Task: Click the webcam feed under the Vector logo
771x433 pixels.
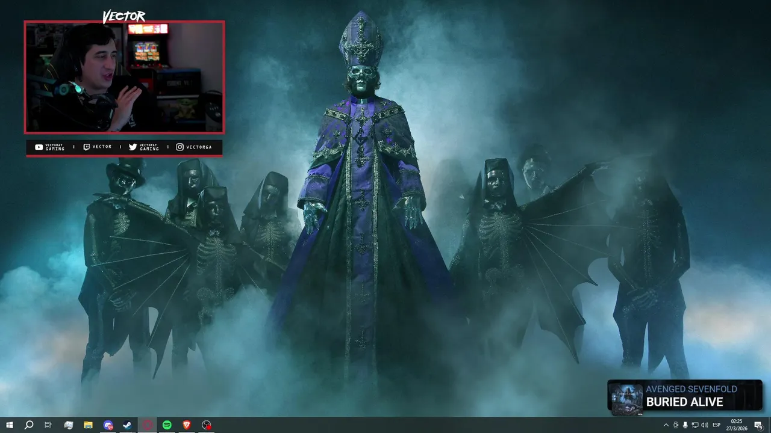Action: pyautogui.click(x=124, y=77)
